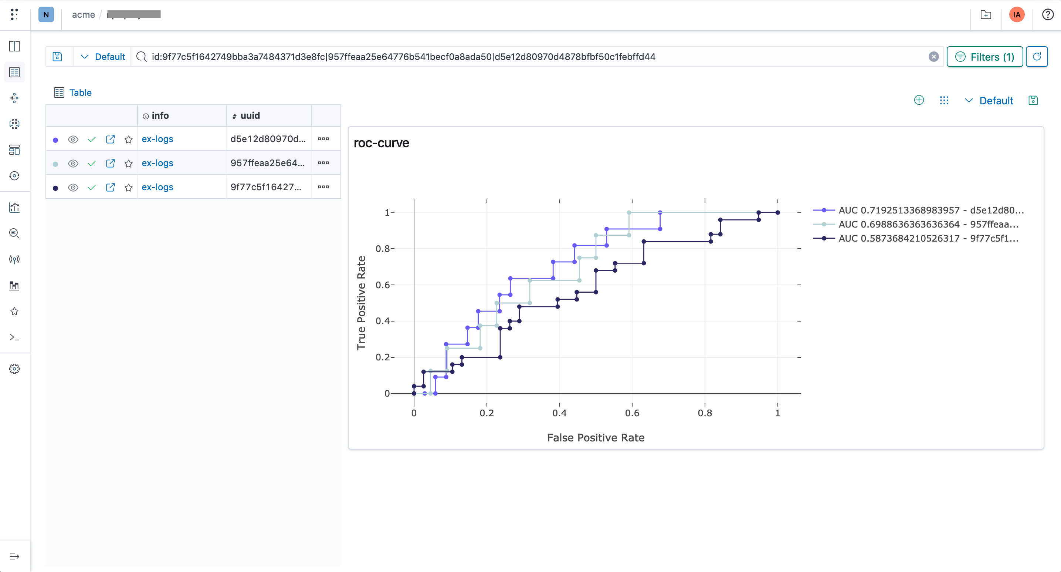
Task: Open the terminal prompt sidebar icon
Action: coord(14,337)
